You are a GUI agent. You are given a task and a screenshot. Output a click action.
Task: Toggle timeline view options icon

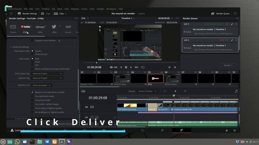coord(83,91)
